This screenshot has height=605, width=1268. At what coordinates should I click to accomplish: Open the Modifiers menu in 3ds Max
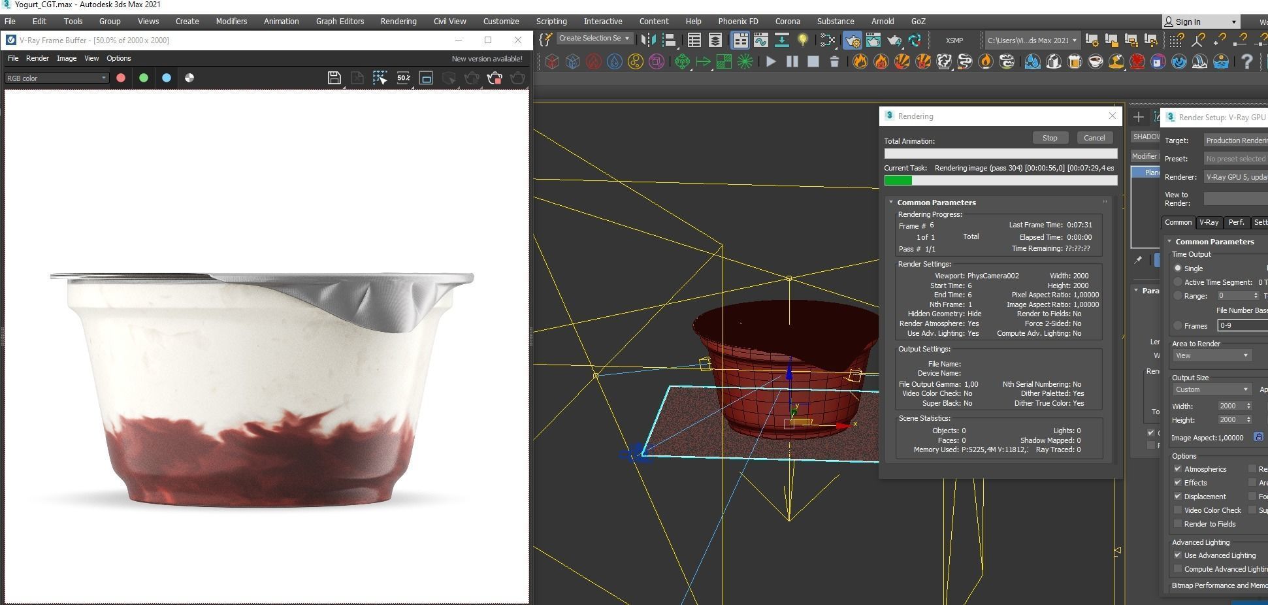click(231, 21)
